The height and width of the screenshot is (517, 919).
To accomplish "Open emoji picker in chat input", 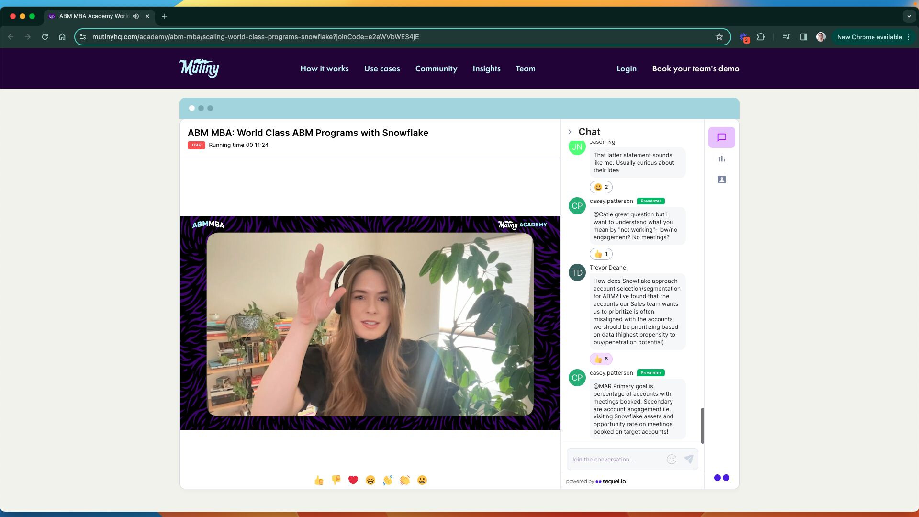I will coord(672,459).
